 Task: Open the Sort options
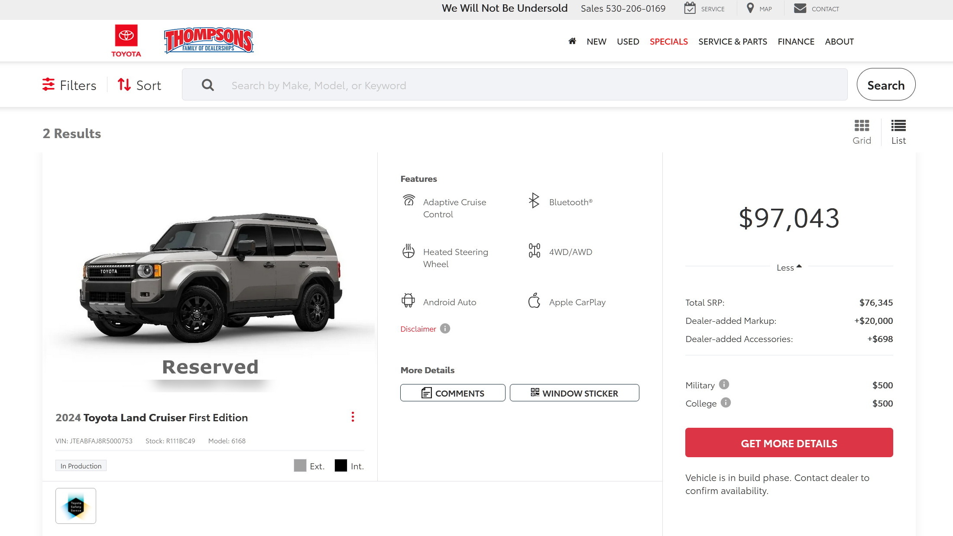click(x=139, y=85)
